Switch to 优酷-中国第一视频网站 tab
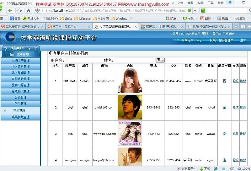251x171 pixels. click(x=209, y=27)
